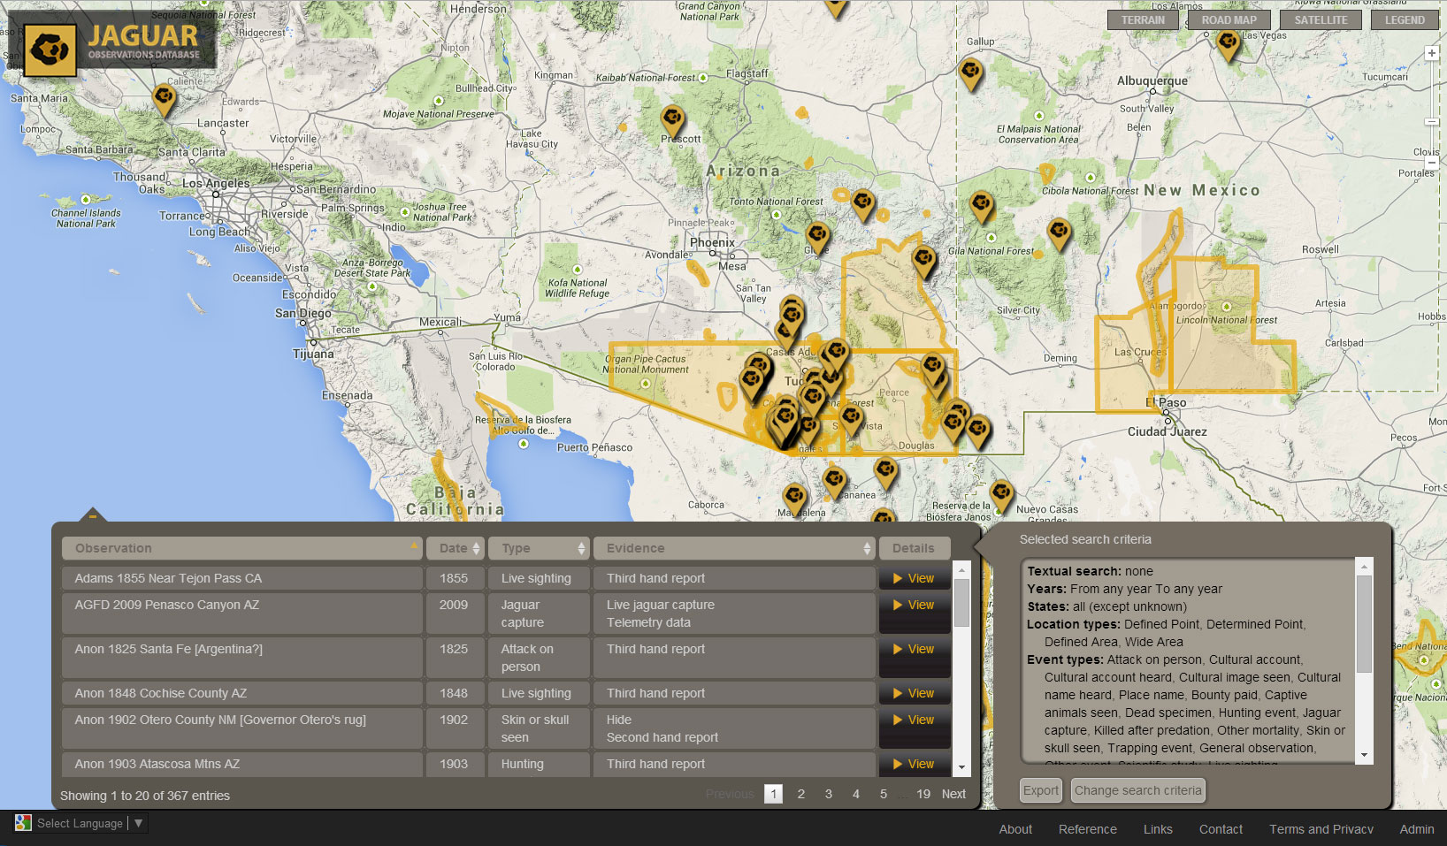1447x846 pixels.
Task: Sort the table by Evidence column
Action: tap(734, 548)
